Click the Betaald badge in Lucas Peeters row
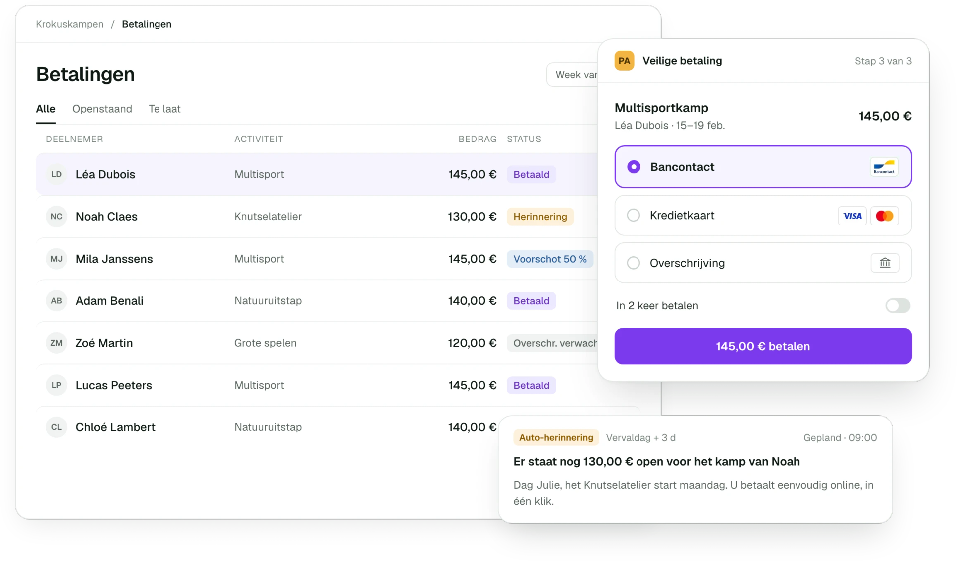 point(531,385)
